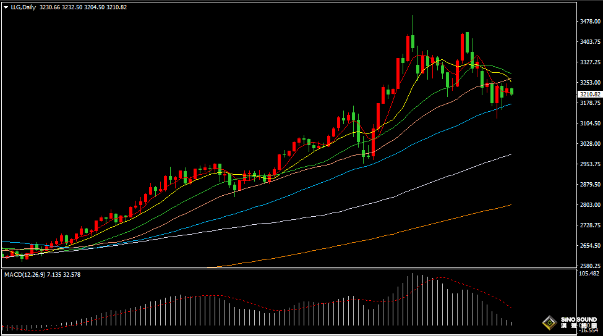
Task: Click the MACD(12,26,9) indicator label
Action: [25, 274]
